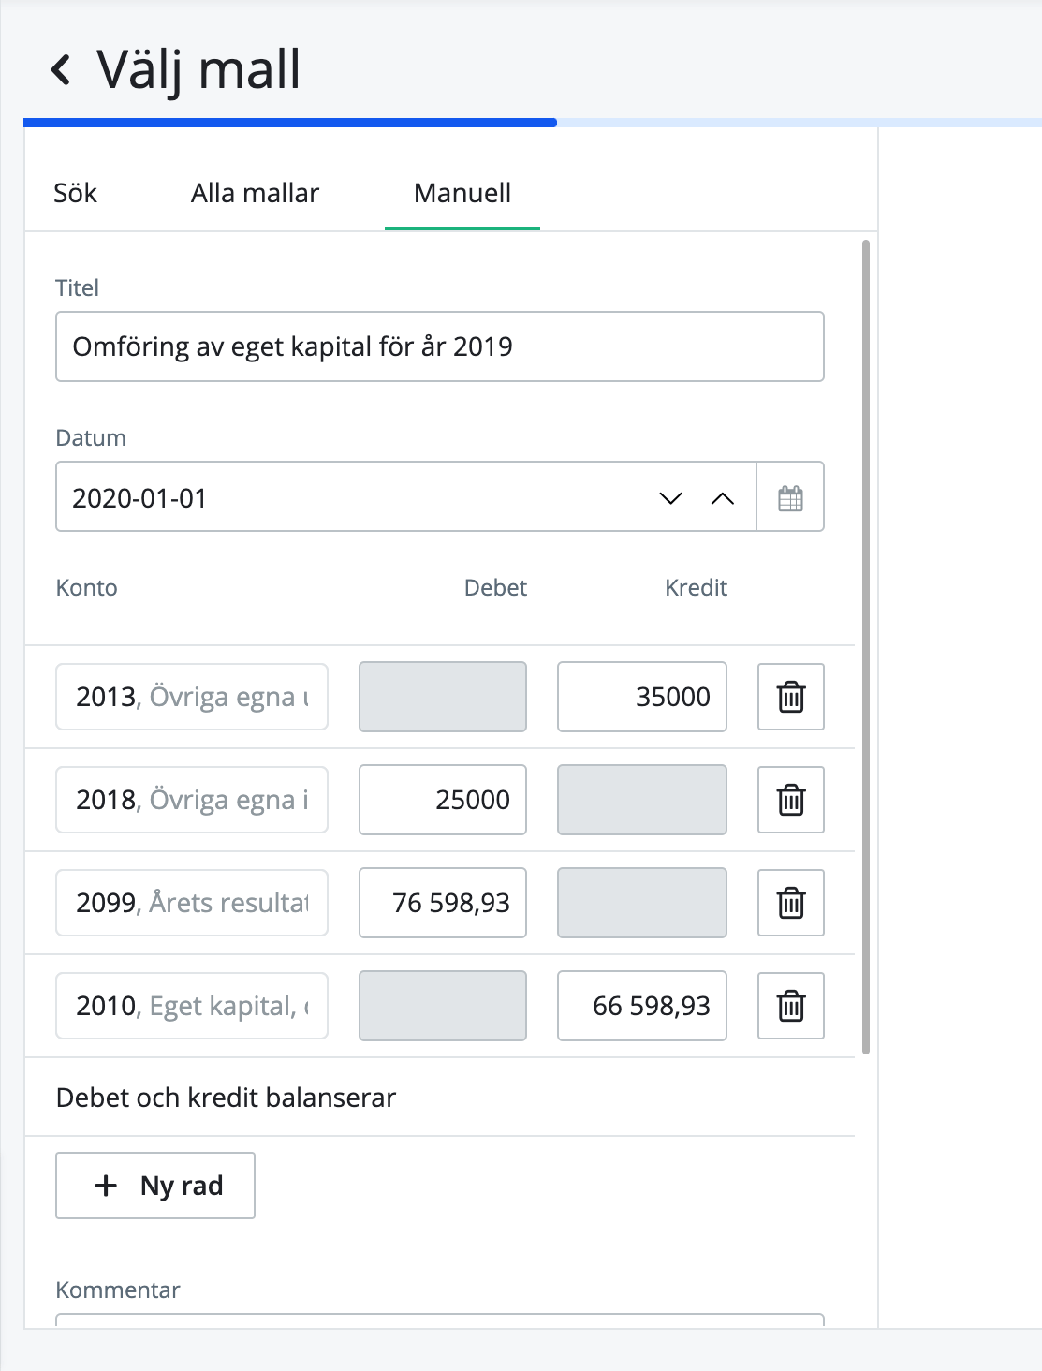
Task: Delete the 2099 Årets resultat row
Action: coord(789,903)
